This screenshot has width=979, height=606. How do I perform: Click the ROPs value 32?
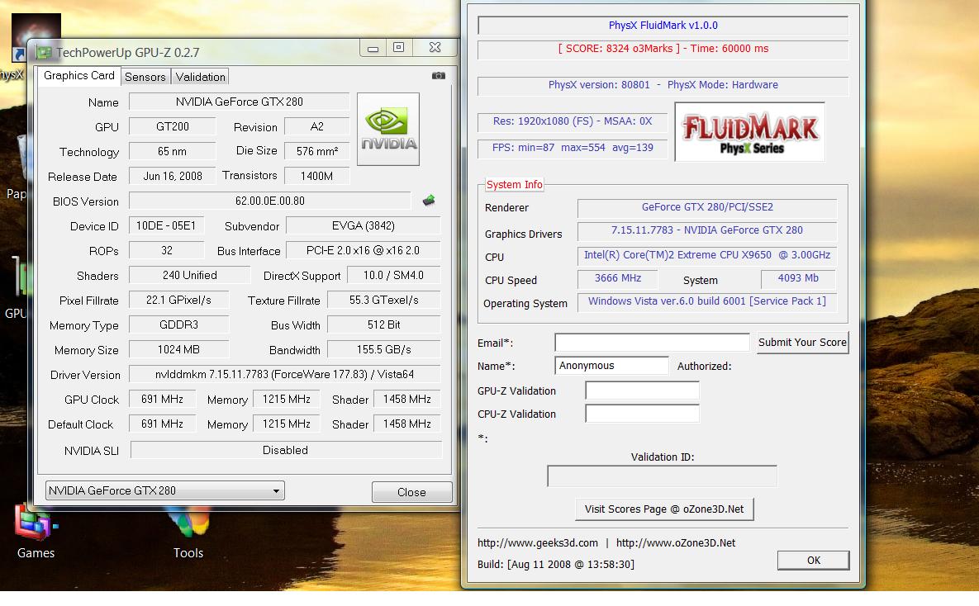tap(166, 250)
